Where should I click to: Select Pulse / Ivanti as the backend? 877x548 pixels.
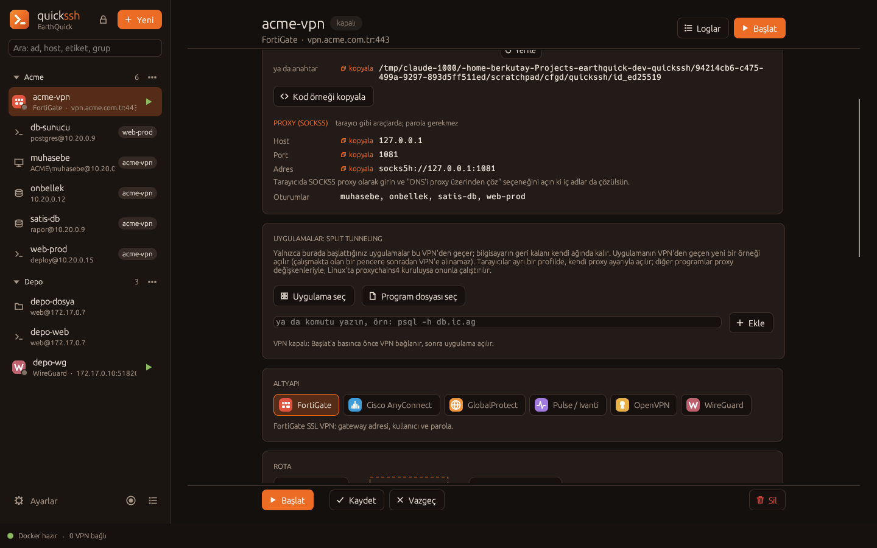pyautogui.click(x=568, y=405)
